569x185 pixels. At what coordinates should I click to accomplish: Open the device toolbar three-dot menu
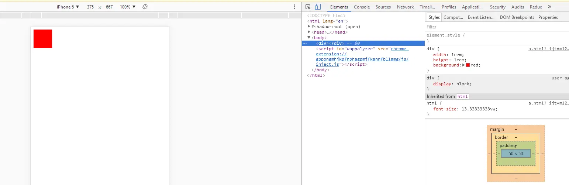point(294,7)
